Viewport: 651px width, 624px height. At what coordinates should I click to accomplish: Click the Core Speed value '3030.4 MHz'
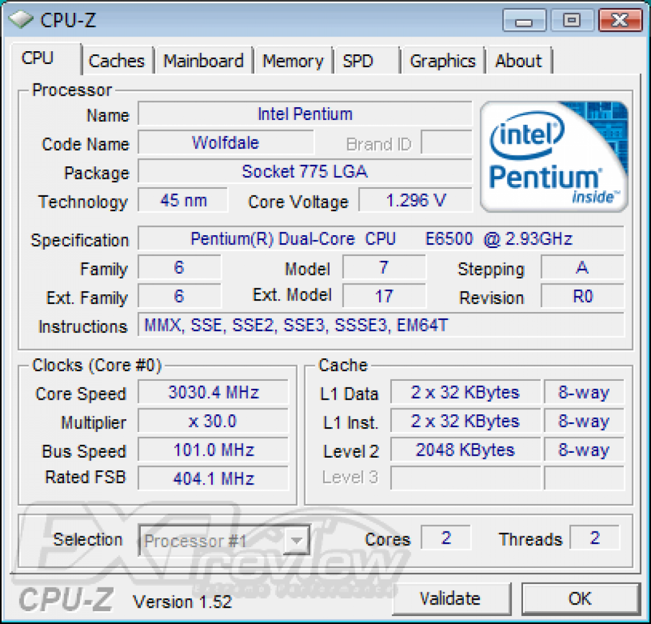[x=213, y=392]
